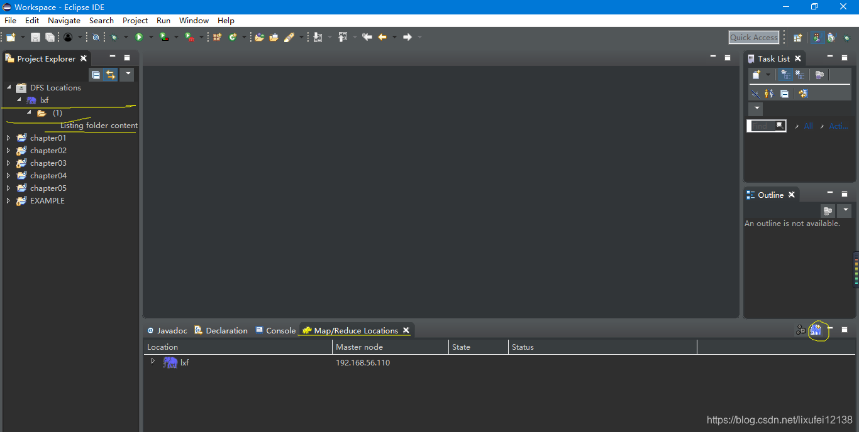Image resolution: width=859 pixels, height=432 pixels.
Task: Click Collapse All icon in Task List
Action: coord(784,94)
